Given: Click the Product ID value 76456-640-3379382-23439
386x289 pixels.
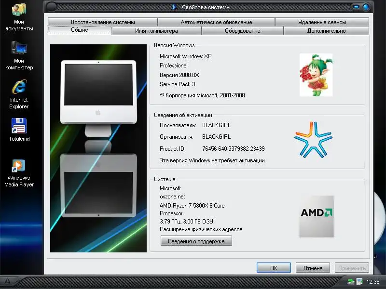Looking at the screenshot, I should (234, 149).
